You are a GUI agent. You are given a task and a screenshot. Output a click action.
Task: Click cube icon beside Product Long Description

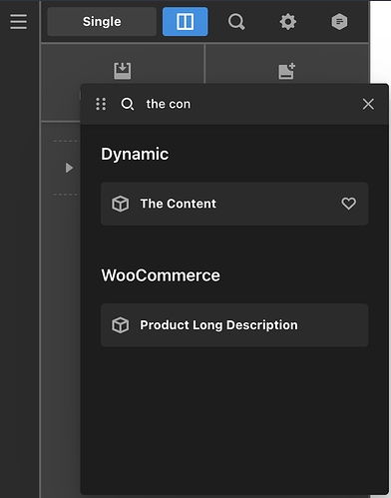coord(120,325)
